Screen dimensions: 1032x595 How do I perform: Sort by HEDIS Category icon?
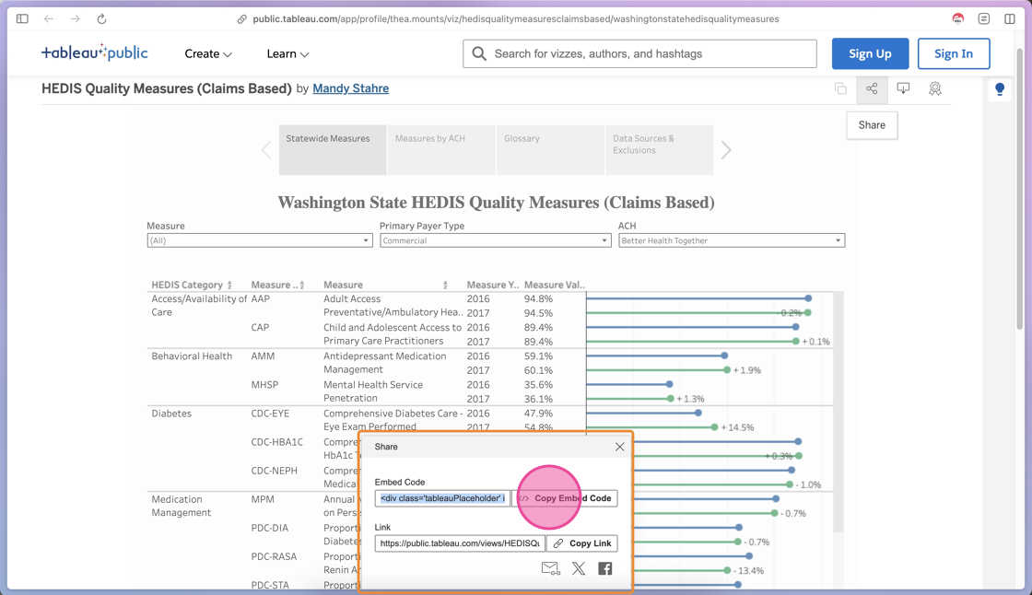pyautogui.click(x=229, y=286)
